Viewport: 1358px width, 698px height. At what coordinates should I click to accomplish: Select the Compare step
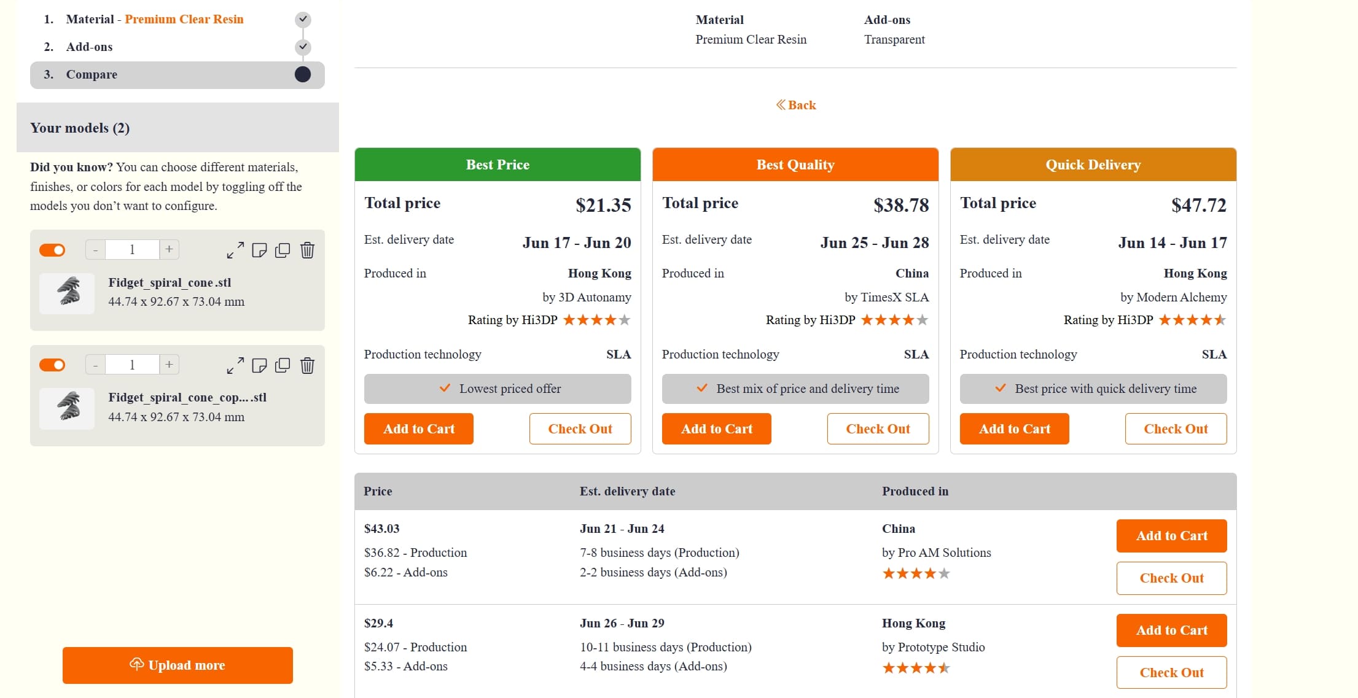coord(92,74)
